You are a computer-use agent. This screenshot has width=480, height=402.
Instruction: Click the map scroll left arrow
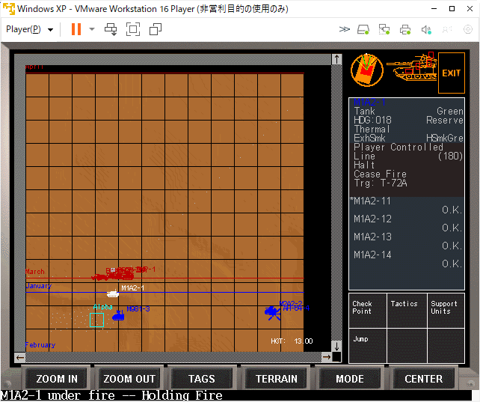coord(20,357)
